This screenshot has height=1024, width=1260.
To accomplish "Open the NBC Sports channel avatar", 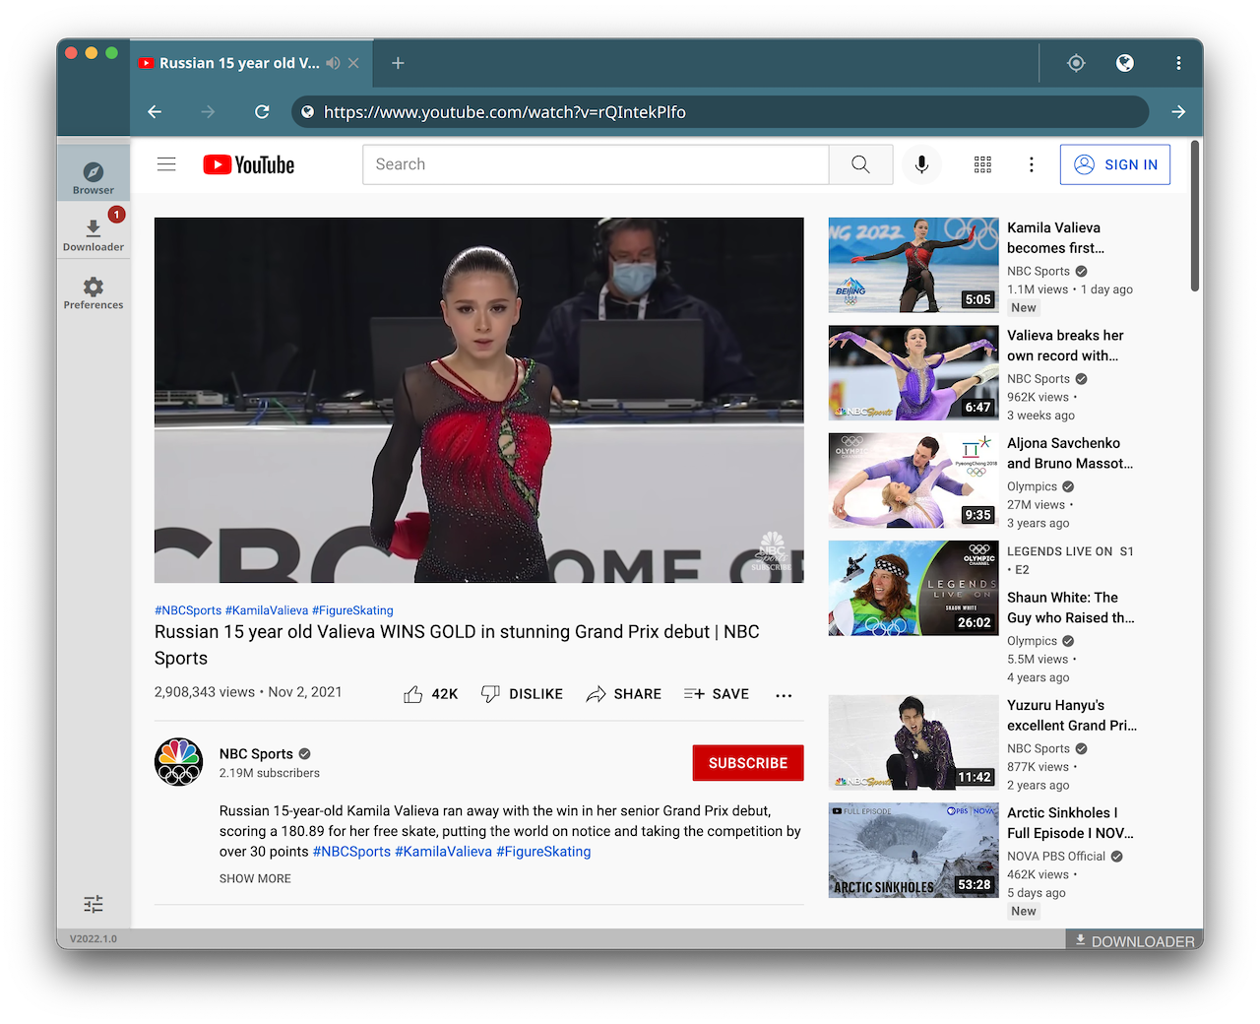I will [x=179, y=762].
